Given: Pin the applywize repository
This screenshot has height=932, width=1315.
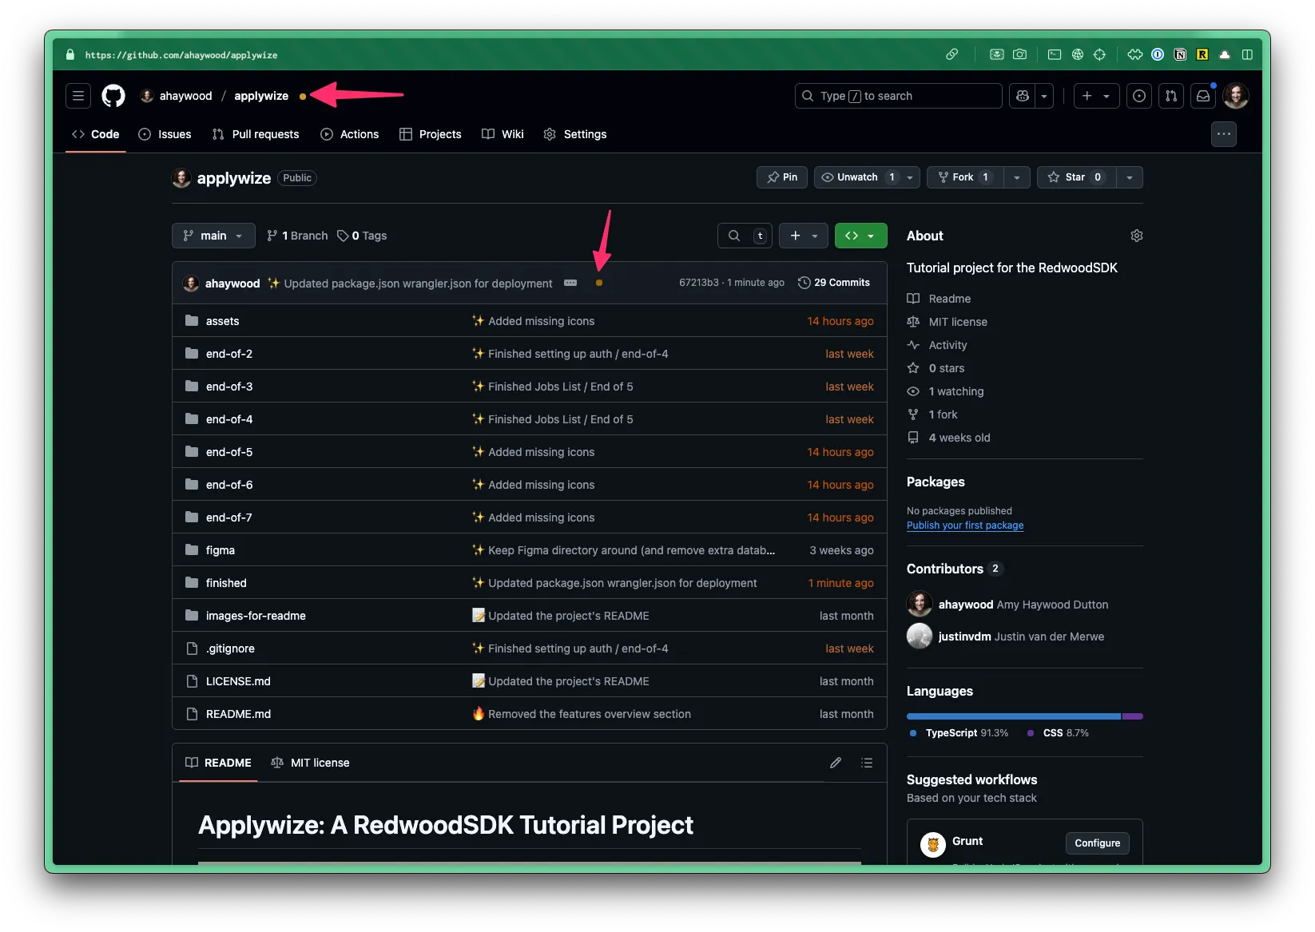Looking at the screenshot, I should [x=782, y=177].
